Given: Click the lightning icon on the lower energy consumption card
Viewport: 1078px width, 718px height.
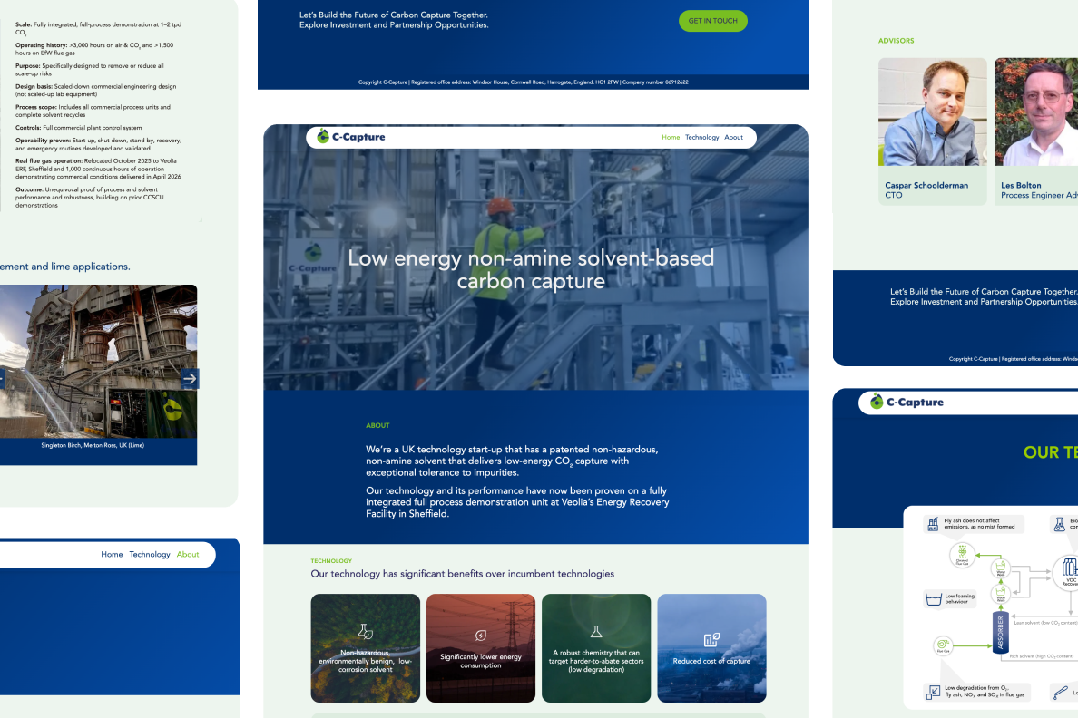Looking at the screenshot, I should [481, 636].
